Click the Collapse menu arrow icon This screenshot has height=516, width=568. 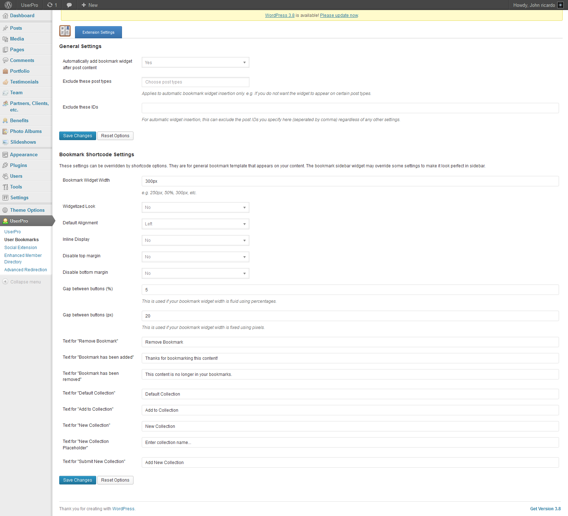click(x=5, y=282)
